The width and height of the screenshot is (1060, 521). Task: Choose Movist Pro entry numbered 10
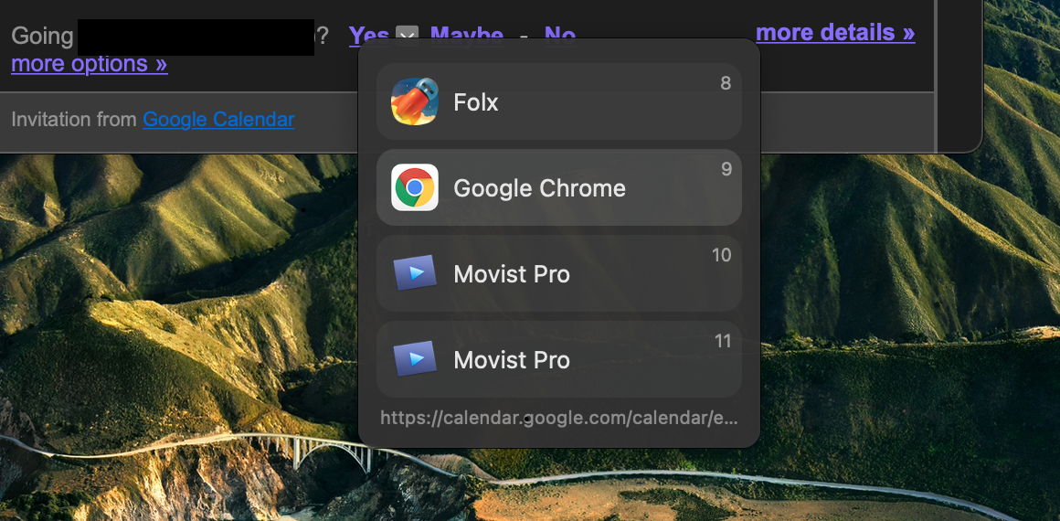point(559,273)
